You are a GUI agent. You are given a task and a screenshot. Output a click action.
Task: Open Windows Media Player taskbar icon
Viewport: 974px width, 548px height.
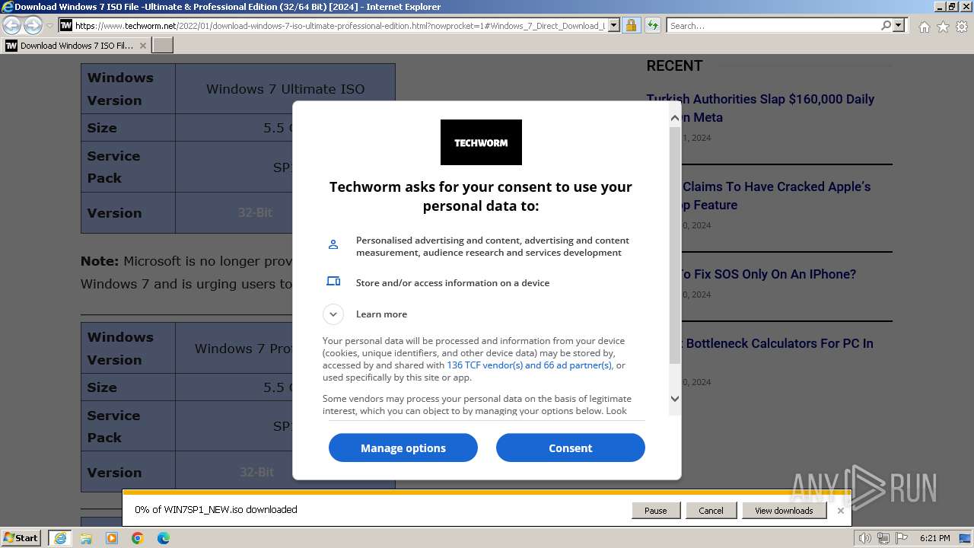(x=112, y=538)
